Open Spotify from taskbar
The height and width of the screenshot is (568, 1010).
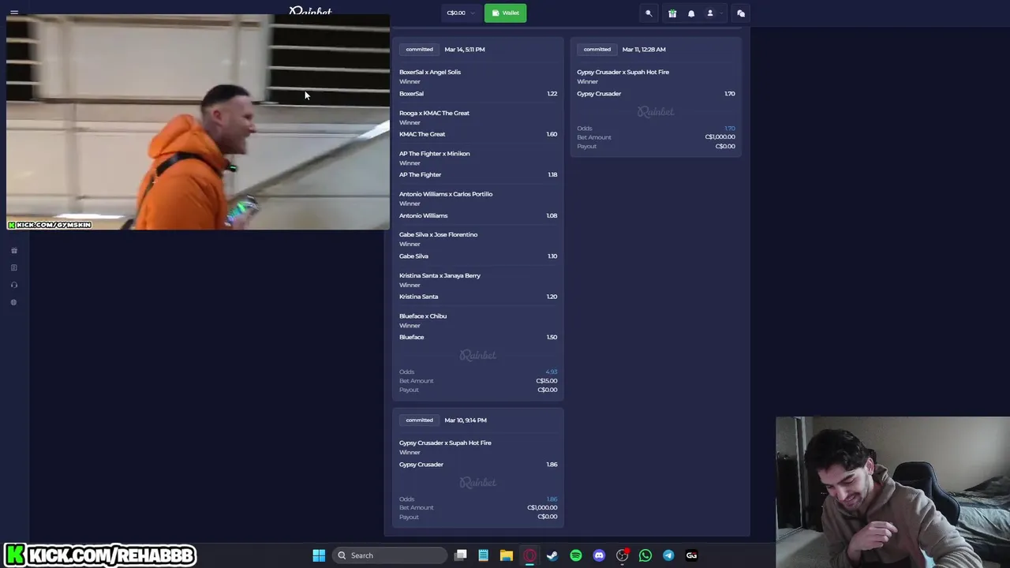(x=576, y=555)
